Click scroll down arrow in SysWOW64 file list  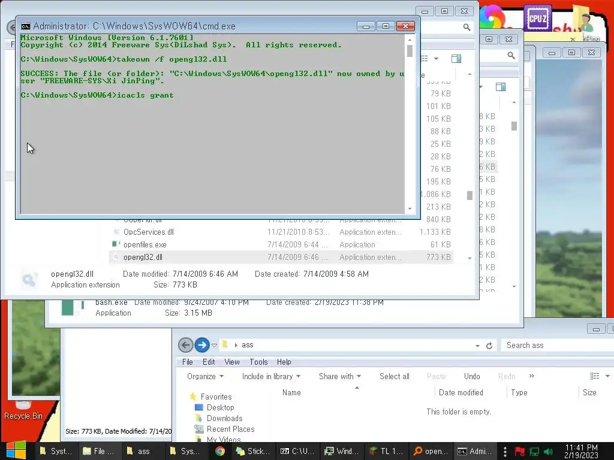469,258
